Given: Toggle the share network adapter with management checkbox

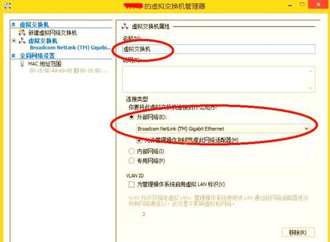Looking at the screenshot, I should pos(139,140).
